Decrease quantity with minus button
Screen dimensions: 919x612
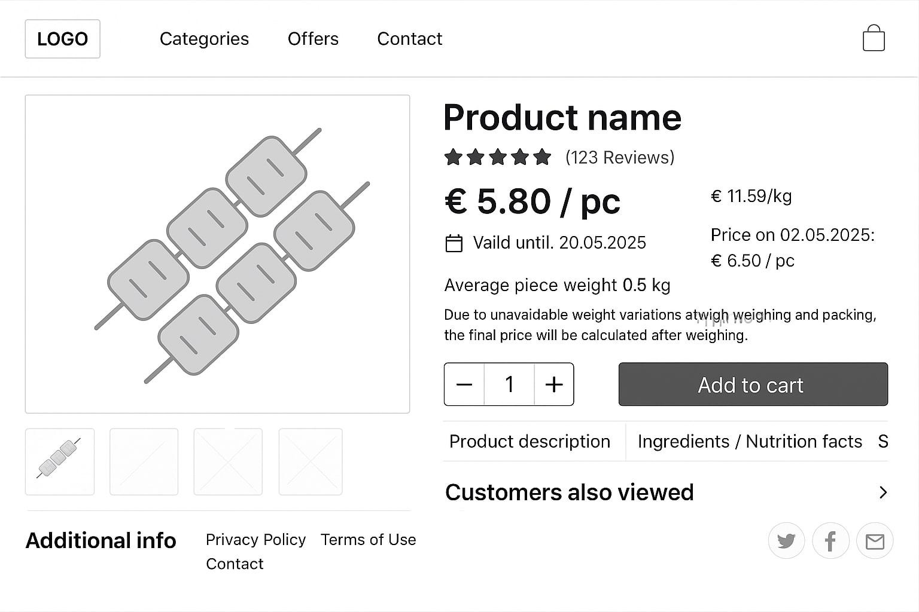[x=464, y=384]
